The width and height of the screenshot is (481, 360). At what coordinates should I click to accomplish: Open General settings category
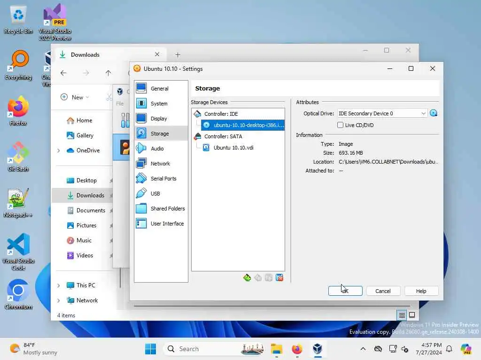pos(161,89)
